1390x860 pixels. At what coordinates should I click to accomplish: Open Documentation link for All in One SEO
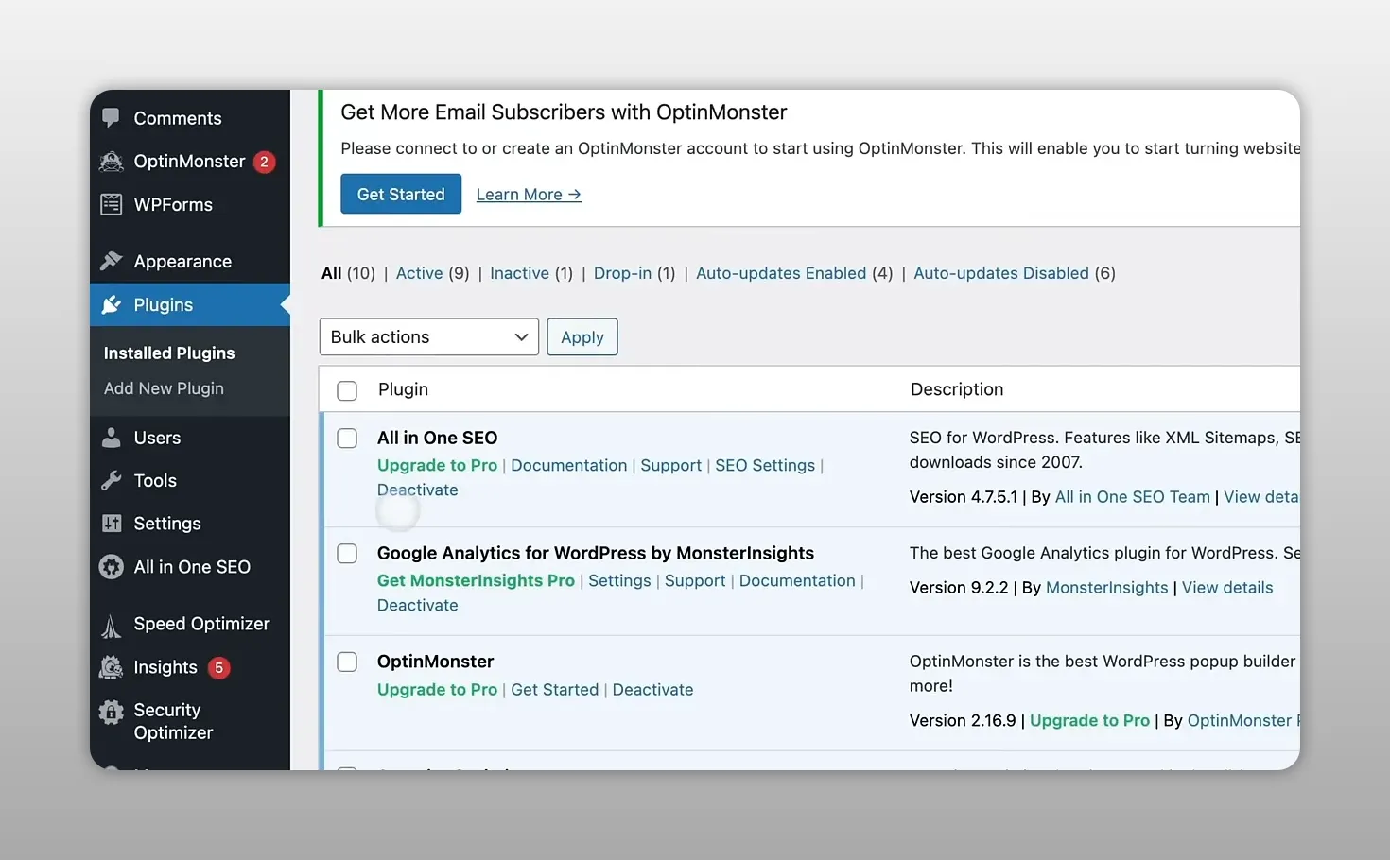click(x=569, y=465)
